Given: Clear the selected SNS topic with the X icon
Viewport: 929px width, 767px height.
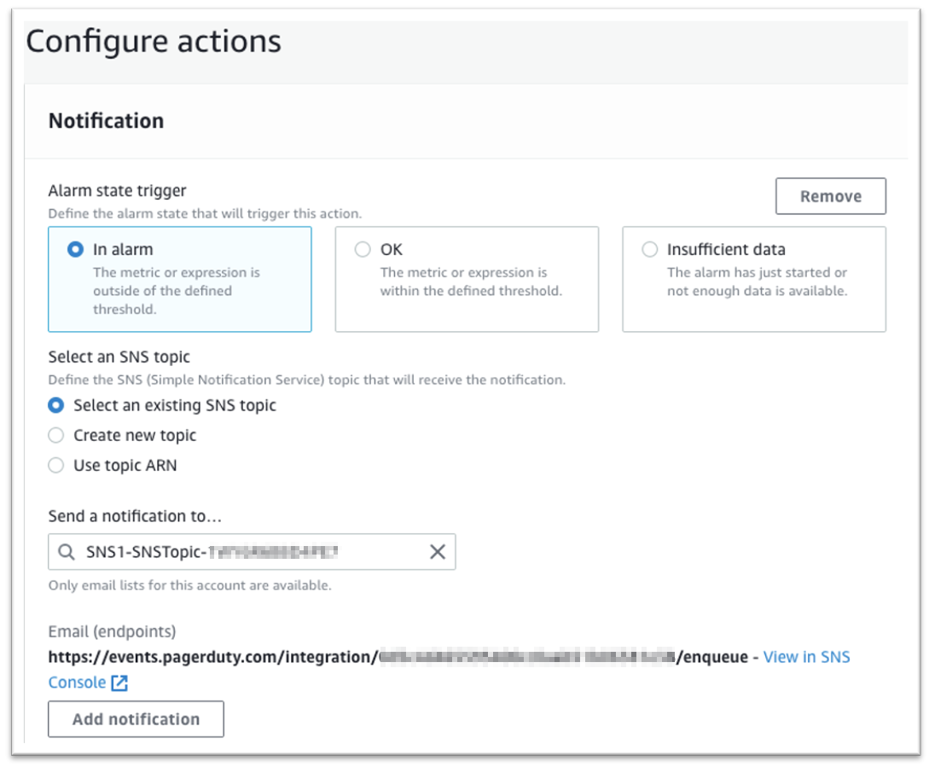Looking at the screenshot, I should (x=438, y=552).
